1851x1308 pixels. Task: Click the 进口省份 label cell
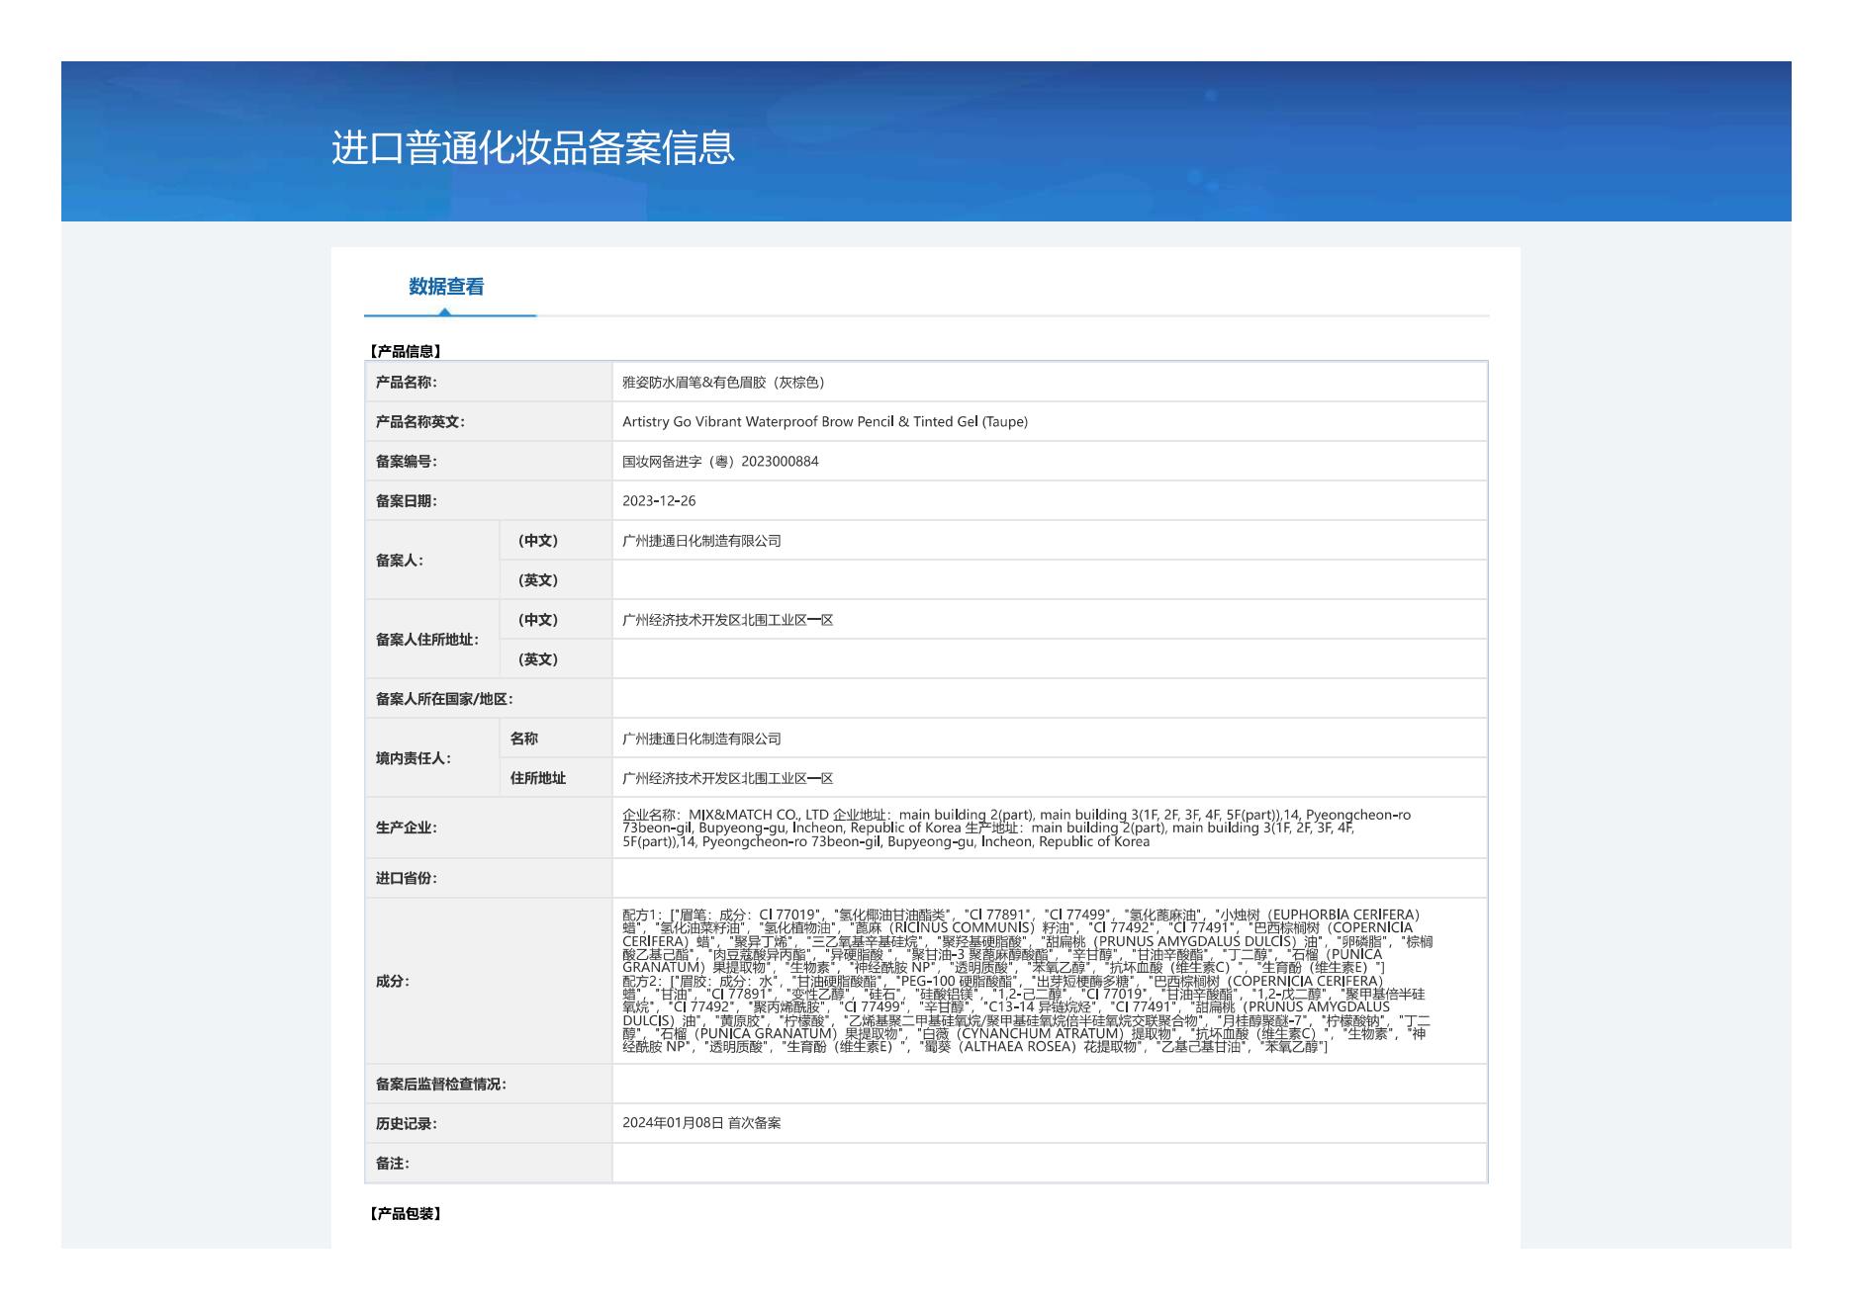tap(489, 878)
